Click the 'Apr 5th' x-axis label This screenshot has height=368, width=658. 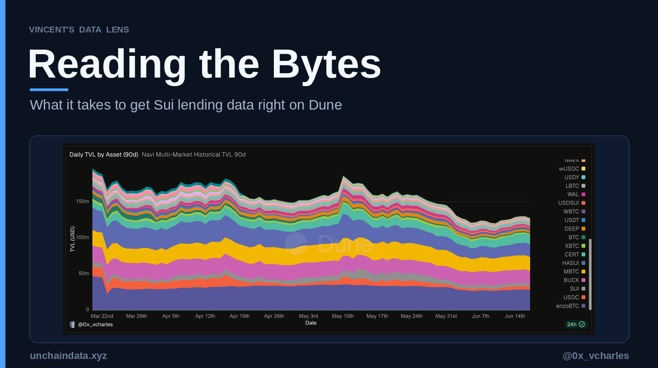[171, 316]
